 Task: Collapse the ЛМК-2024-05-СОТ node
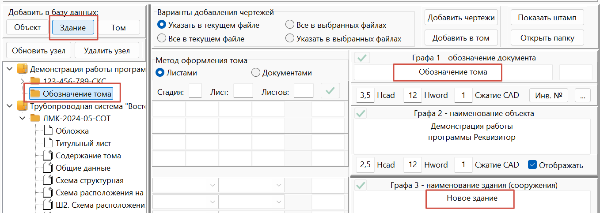coord(23,119)
